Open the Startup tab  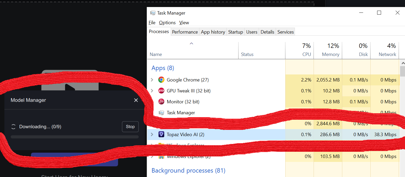click(235, 32)
